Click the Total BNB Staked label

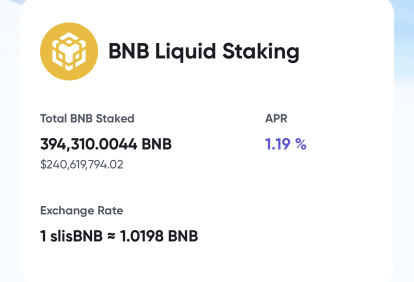[x=87, y=119]
